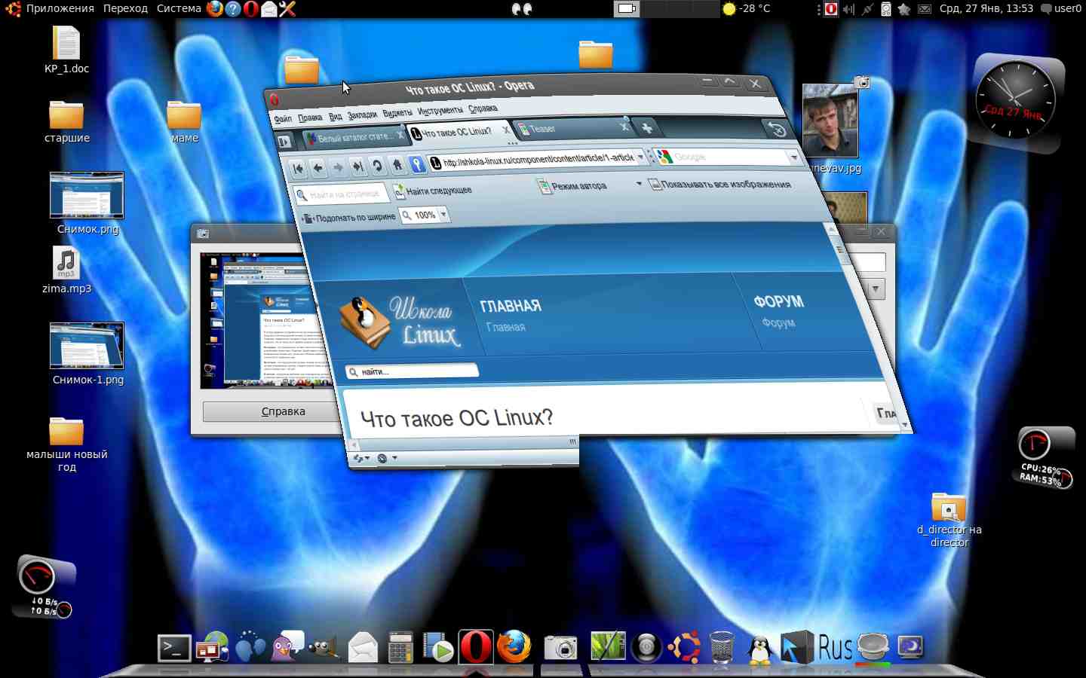1086x678 pixels.
Task: Open Pidgin messenger in the dock
Action: point(287,647)
